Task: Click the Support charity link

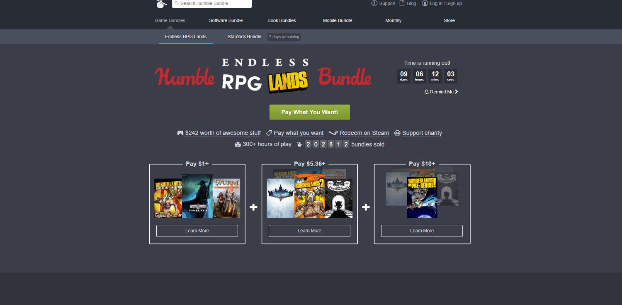Action: [x=422, y=133]
